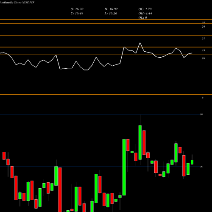Viewport: 212px width, 212px height.
Task: Click the green candle whose wick touches the 20 line
Action: click(140, 142)
